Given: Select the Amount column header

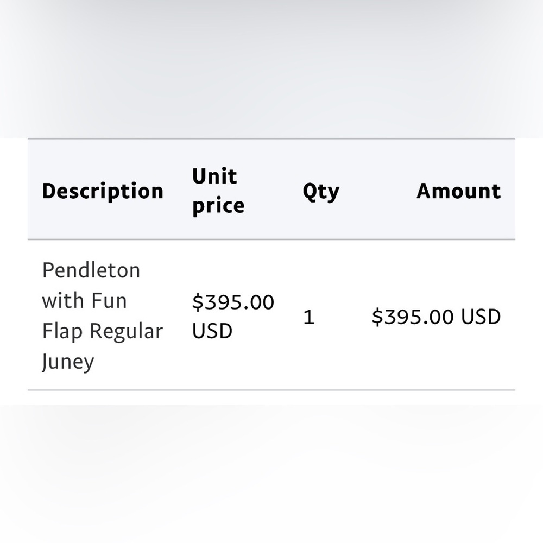Looking at the screenshot, I should point(458,191).
